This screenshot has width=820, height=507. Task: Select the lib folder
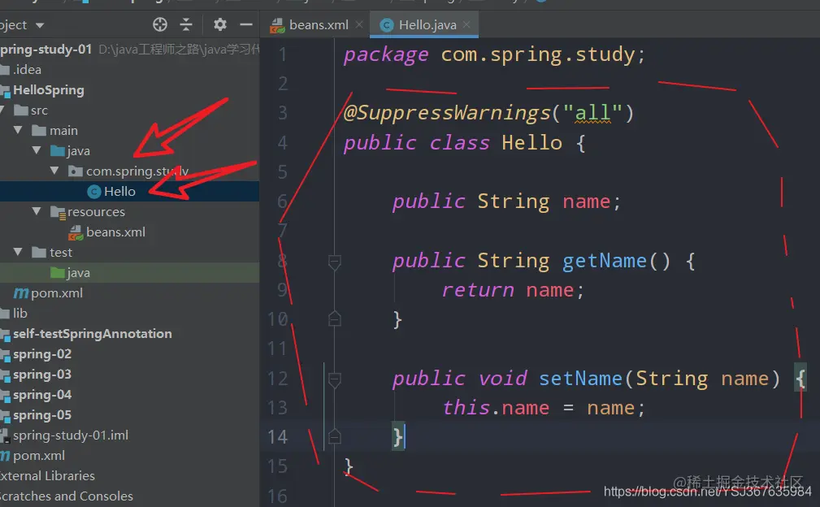[20, 313]
